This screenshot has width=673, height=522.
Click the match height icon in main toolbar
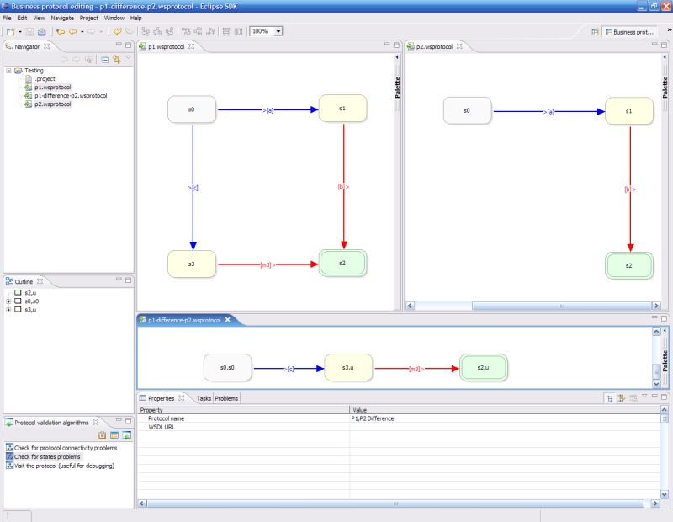click(226, 32)
